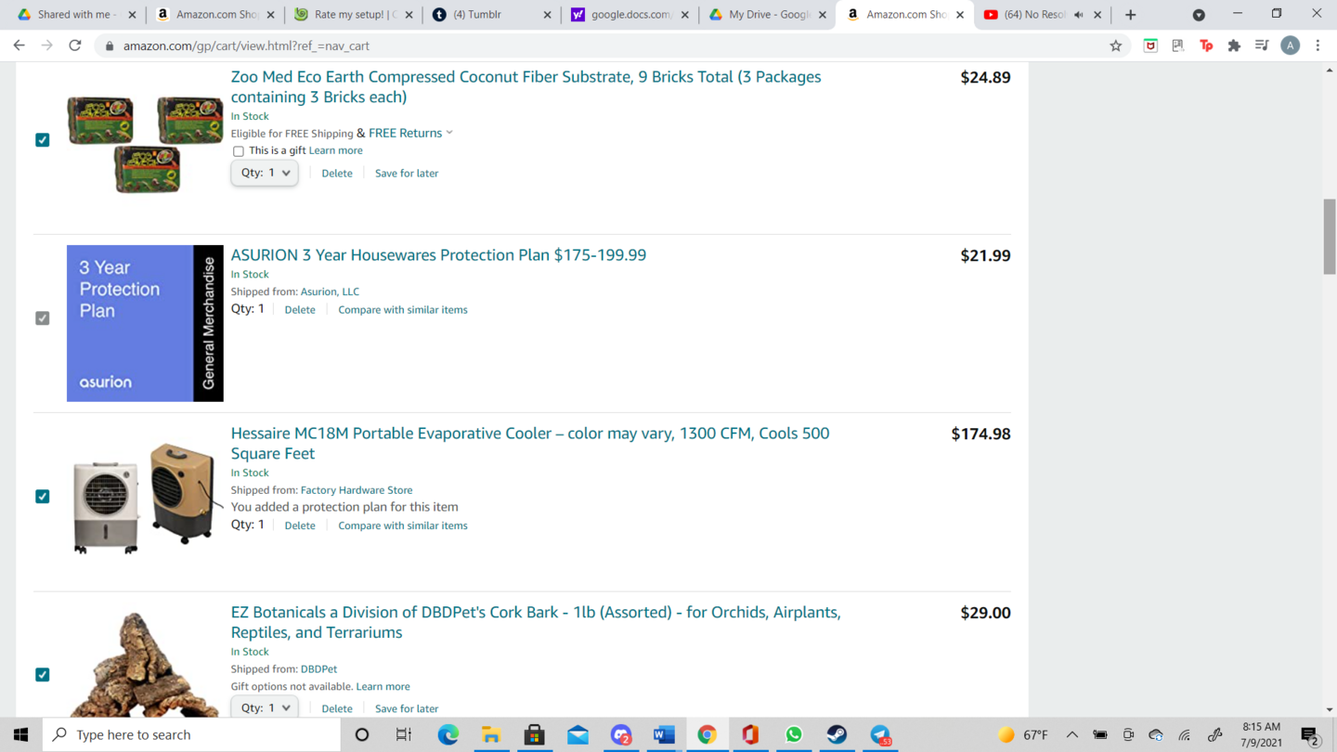1337x752 pixels.
Task: Open the Windows Start menu
Action: click(x=20, y=734)
